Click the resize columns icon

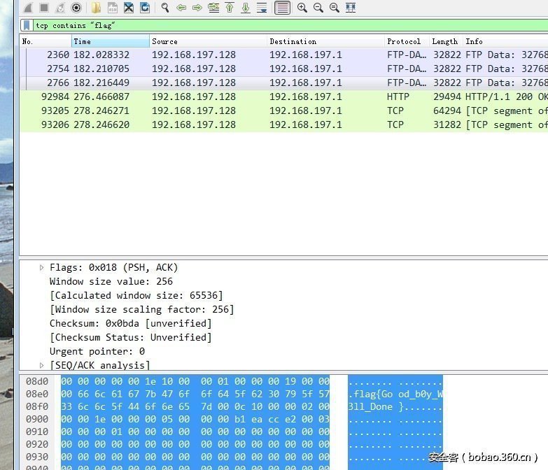(x=351, y=8)
